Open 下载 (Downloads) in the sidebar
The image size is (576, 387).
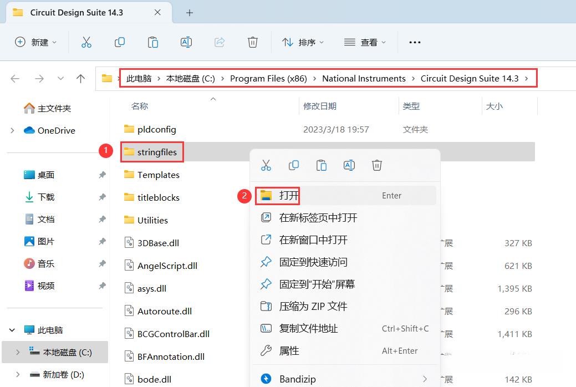pos(46,197)
